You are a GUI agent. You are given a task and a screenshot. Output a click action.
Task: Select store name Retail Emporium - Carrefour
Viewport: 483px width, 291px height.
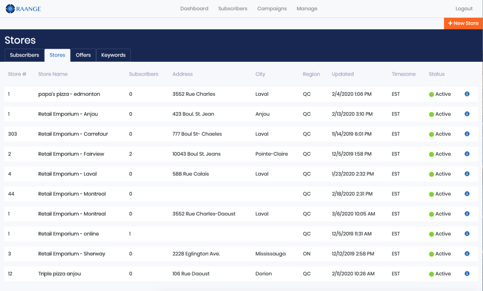73,134
